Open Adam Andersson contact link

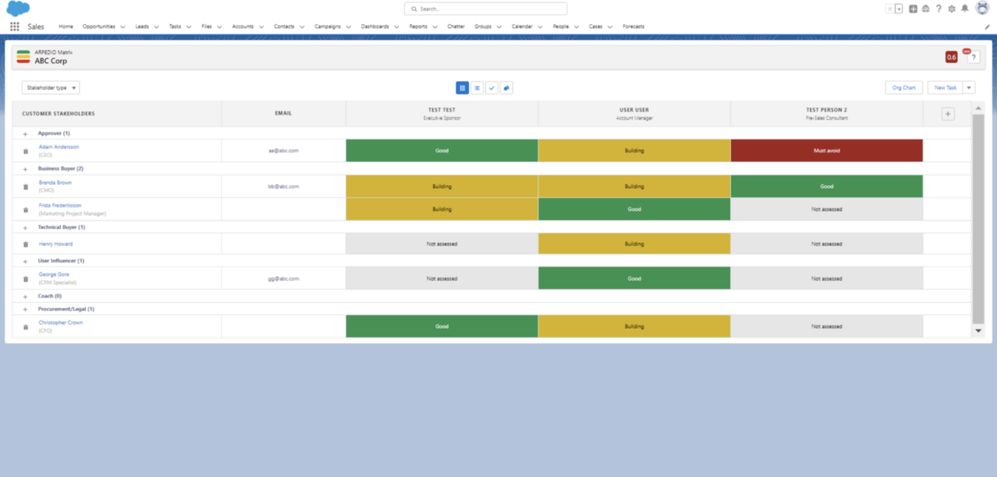click(59, 147)
